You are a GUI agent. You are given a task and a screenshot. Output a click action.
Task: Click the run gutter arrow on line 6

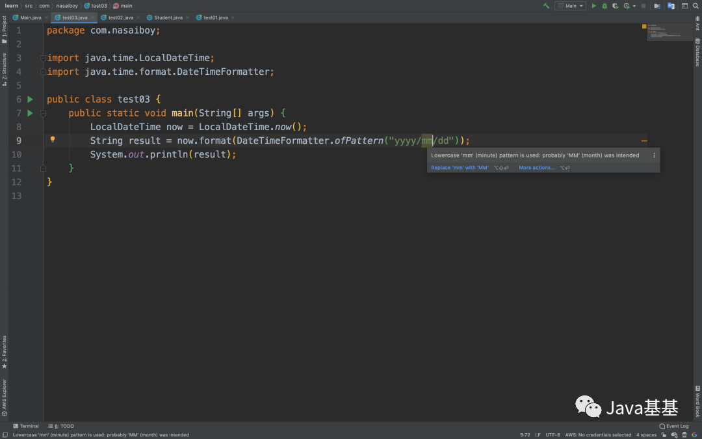[x=30, y=99]
